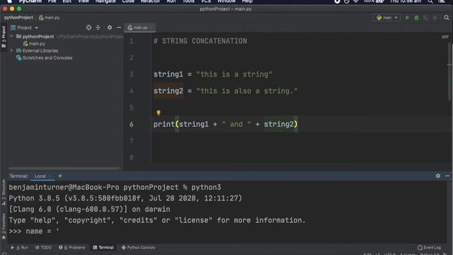Open the PyCharm application menu
This screenshot has width=453, height=255.
30,1
